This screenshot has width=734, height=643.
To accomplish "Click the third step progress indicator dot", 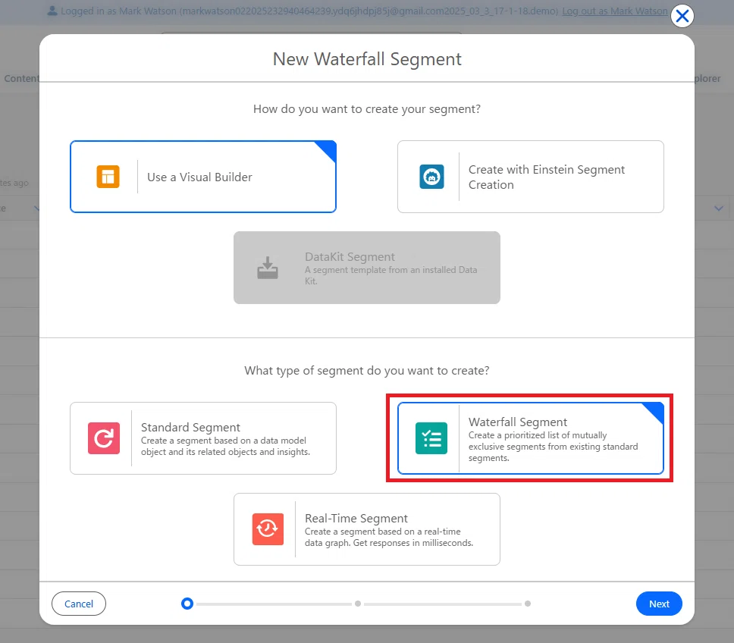I will point(528,604).
